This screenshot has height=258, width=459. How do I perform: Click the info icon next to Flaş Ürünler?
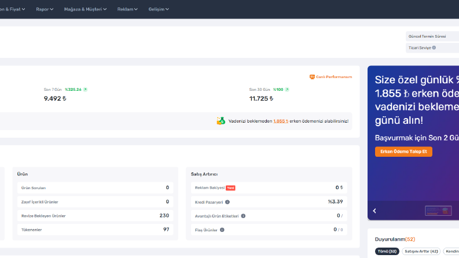click(222, 230)
